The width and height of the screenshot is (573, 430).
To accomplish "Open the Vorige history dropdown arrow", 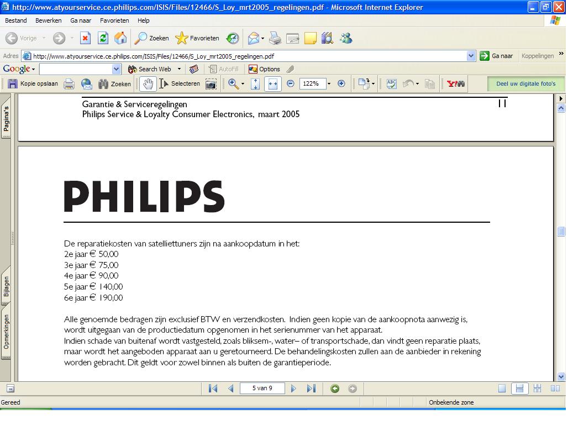I will 44,38.
